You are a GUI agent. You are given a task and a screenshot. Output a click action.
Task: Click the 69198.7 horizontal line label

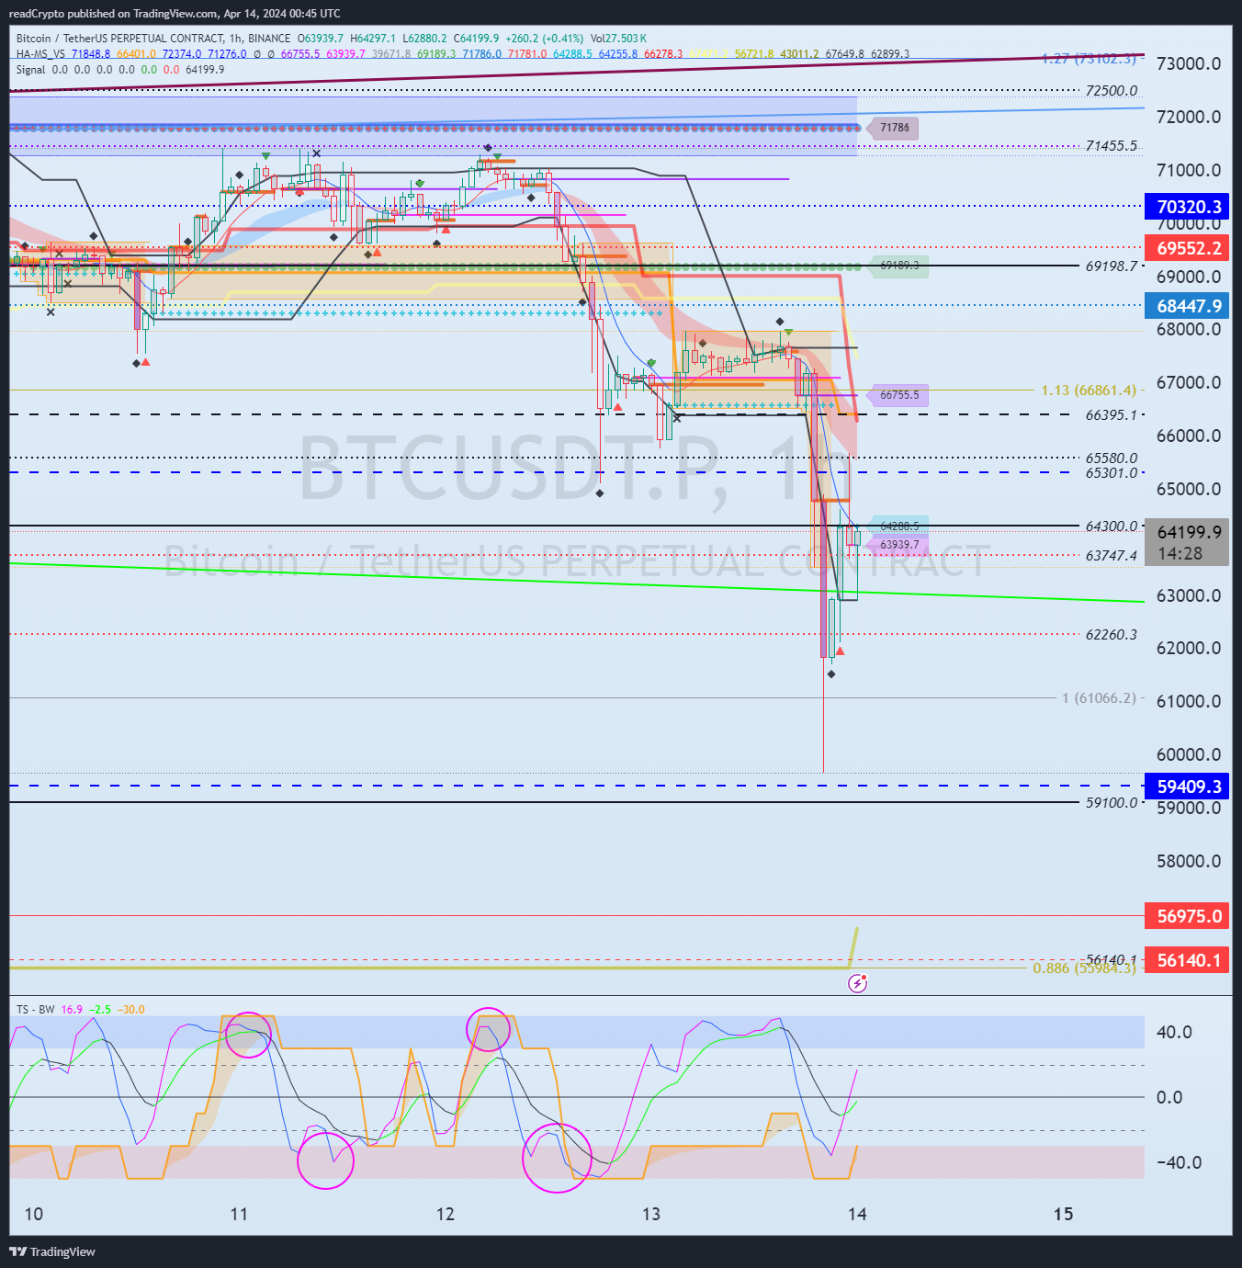click(1111, 266)
